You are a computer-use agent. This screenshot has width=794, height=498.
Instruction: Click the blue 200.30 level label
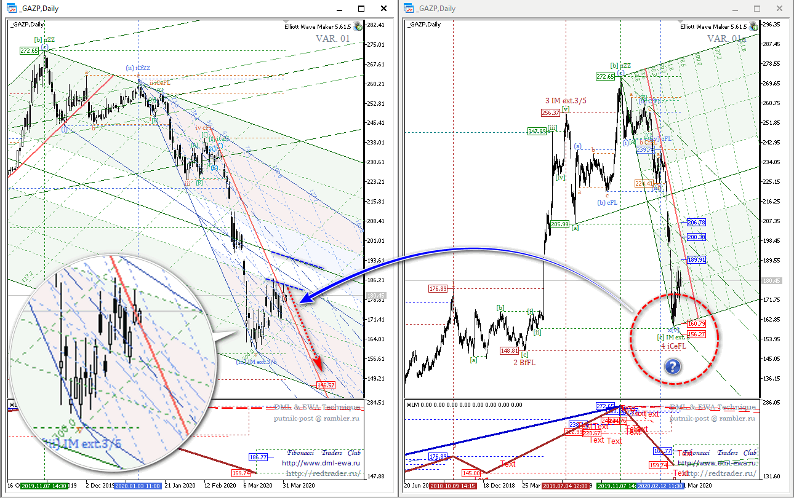pos(696,237)
